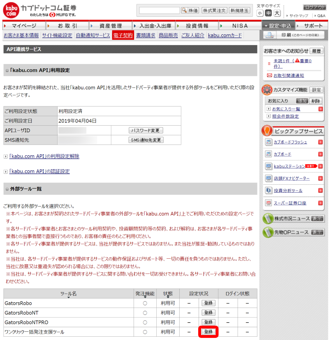This screenshot has height=340, width=329.
Task: Open the 資産管理 menu
Action: pyautogui.click(x=111, y=26)
